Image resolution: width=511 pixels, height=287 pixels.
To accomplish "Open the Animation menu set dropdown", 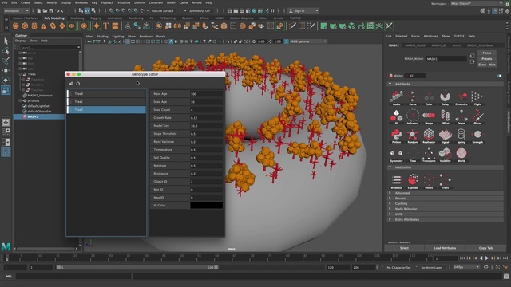I will [16, 10].
